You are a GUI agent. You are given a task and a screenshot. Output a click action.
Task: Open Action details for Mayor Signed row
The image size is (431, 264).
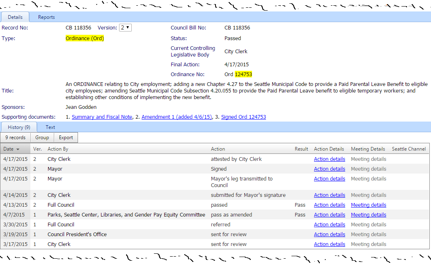coord(329,169)
